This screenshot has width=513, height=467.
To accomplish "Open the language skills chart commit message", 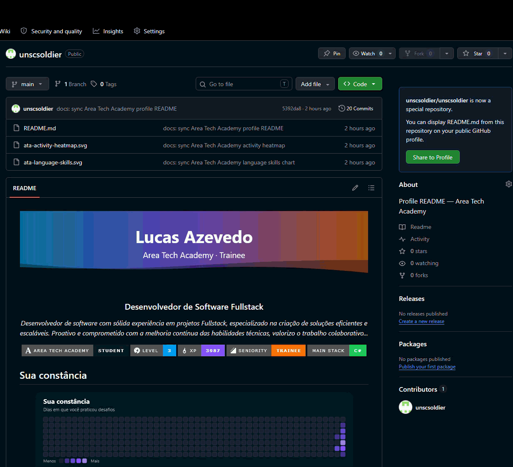I will (x=229, y=162).
